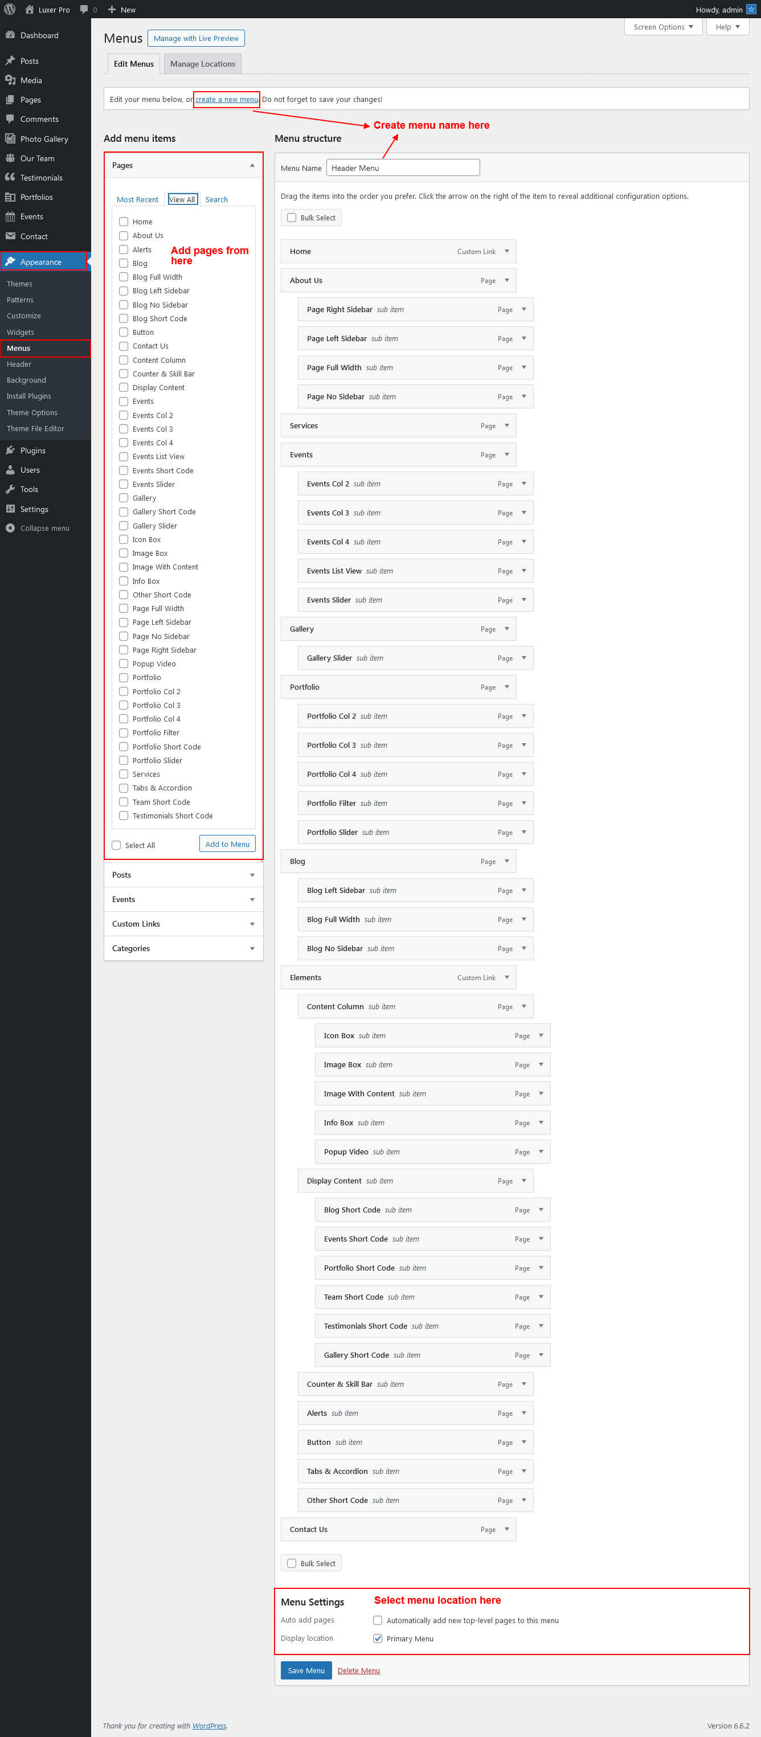The width and height of the screenshot is (761, 1737).
Task: Expand the Custom Links accordion panel
Action: coord(252,924)
